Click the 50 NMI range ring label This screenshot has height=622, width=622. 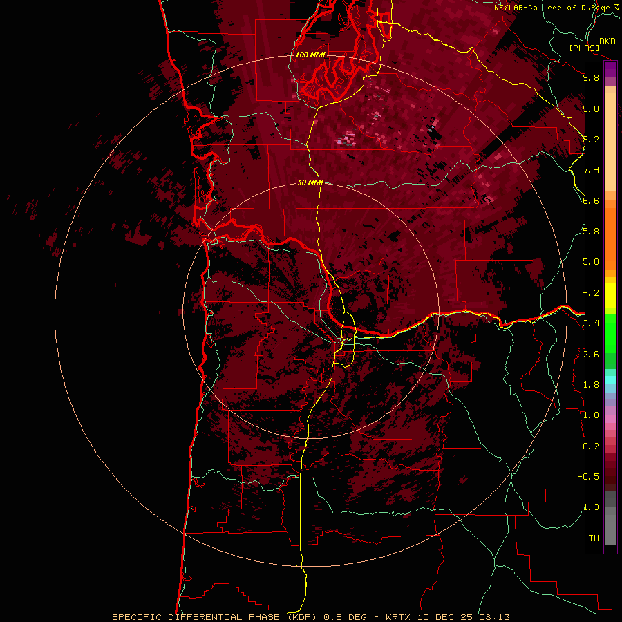coord(310,182)
